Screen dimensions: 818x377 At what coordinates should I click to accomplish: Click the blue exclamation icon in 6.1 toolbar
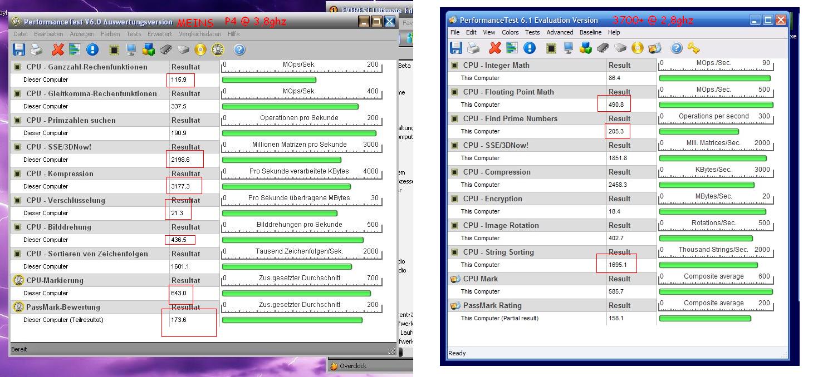530,48
